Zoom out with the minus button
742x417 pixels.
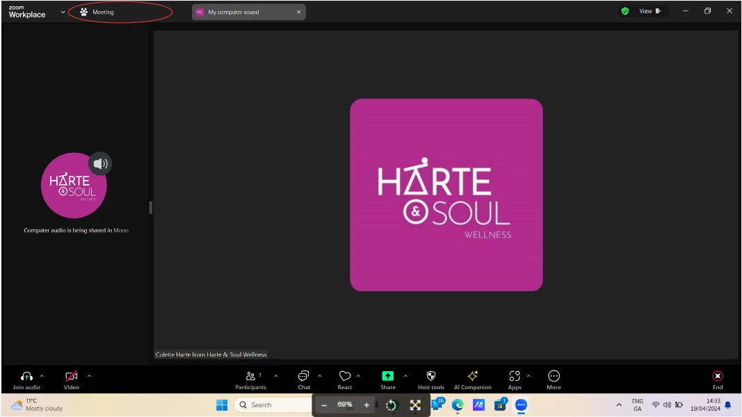point(324,405)
